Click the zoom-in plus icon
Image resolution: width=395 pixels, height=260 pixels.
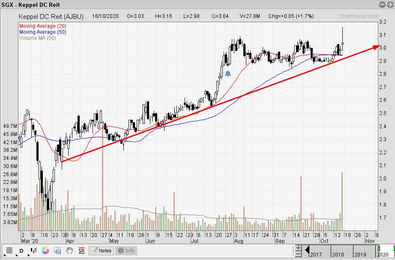pyautogui.click(x=298, y=248)
